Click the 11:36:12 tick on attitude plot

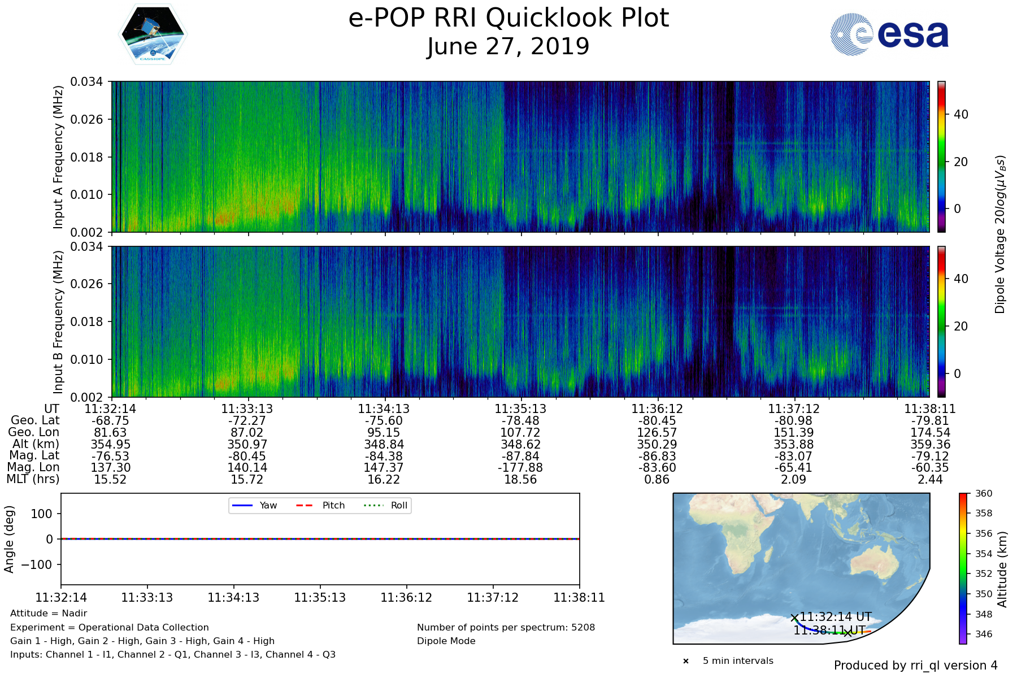click(406, 597)
